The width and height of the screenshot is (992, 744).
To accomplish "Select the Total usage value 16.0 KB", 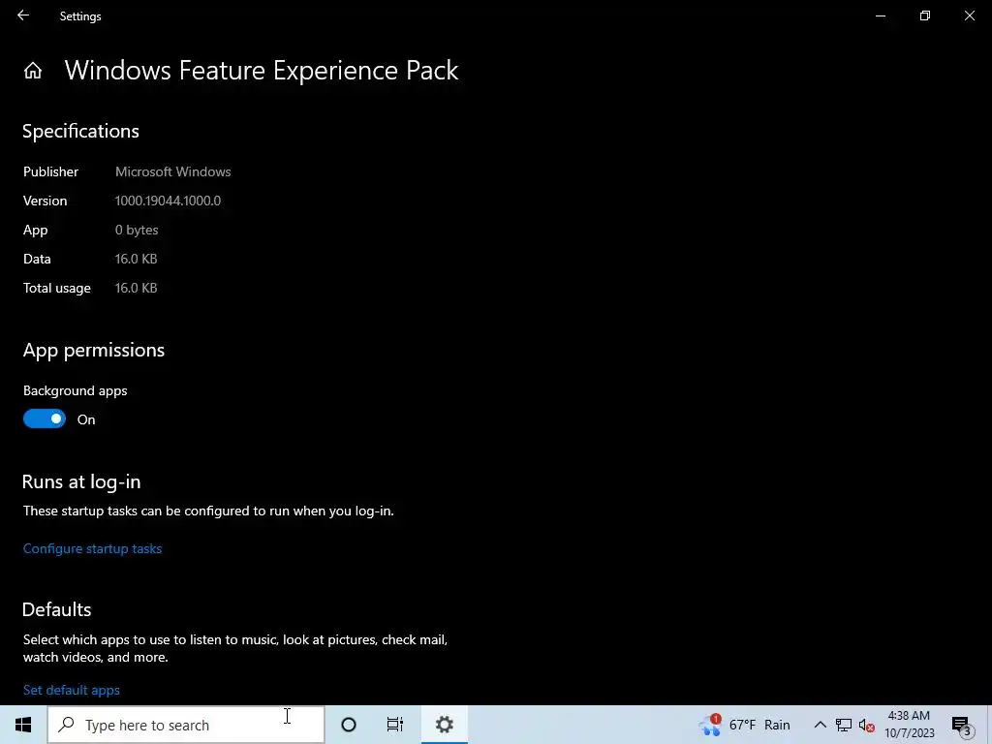I will (136, 288).
